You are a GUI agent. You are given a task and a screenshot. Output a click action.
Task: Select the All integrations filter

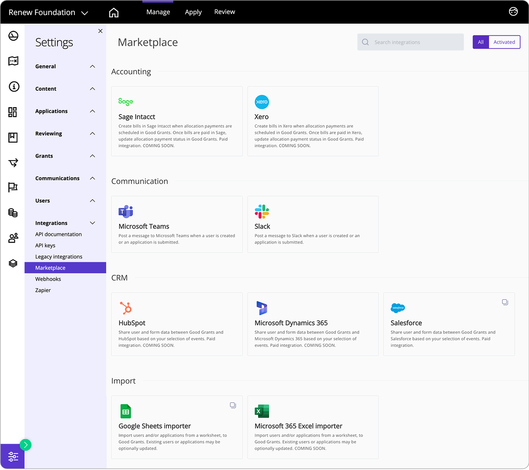480,42
